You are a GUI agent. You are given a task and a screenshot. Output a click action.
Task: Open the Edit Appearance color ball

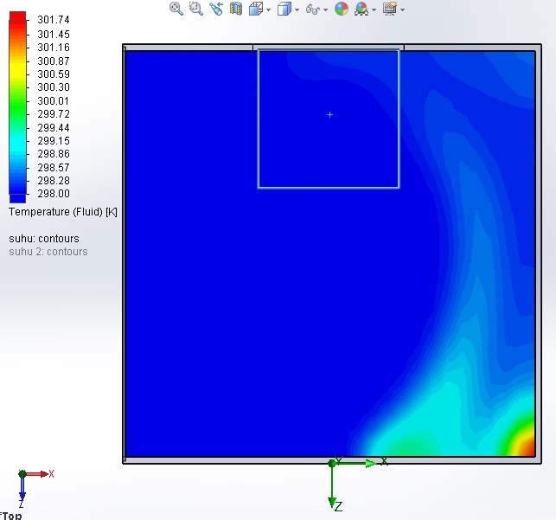coord(341,9)
